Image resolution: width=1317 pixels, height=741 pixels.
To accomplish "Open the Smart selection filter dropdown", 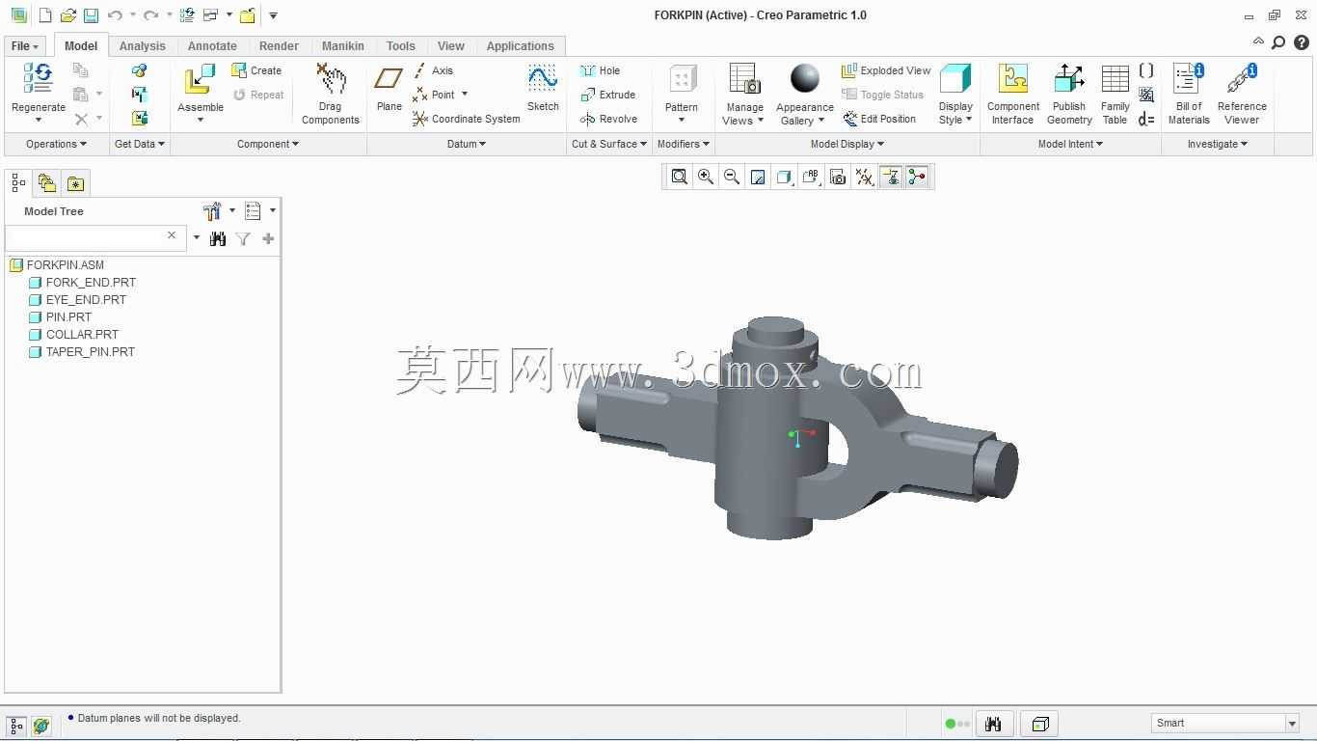I will click(x=1292, y=723).
